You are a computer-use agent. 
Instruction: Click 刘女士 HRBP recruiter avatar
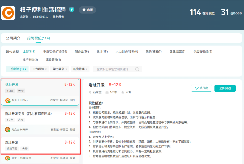(7, 129)
